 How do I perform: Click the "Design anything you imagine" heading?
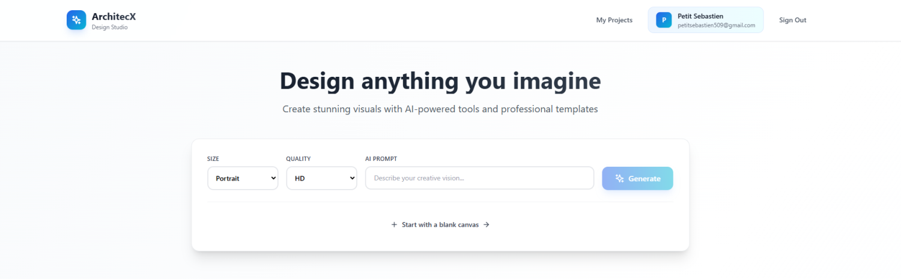pyautogui.click(x=440, y=81)
